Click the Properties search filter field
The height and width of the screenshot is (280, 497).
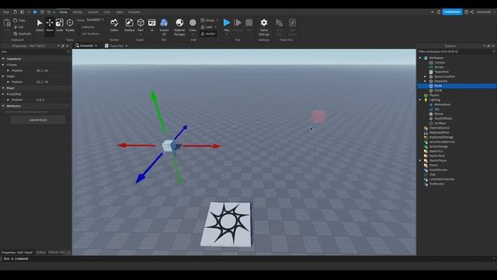coord(35,51)
